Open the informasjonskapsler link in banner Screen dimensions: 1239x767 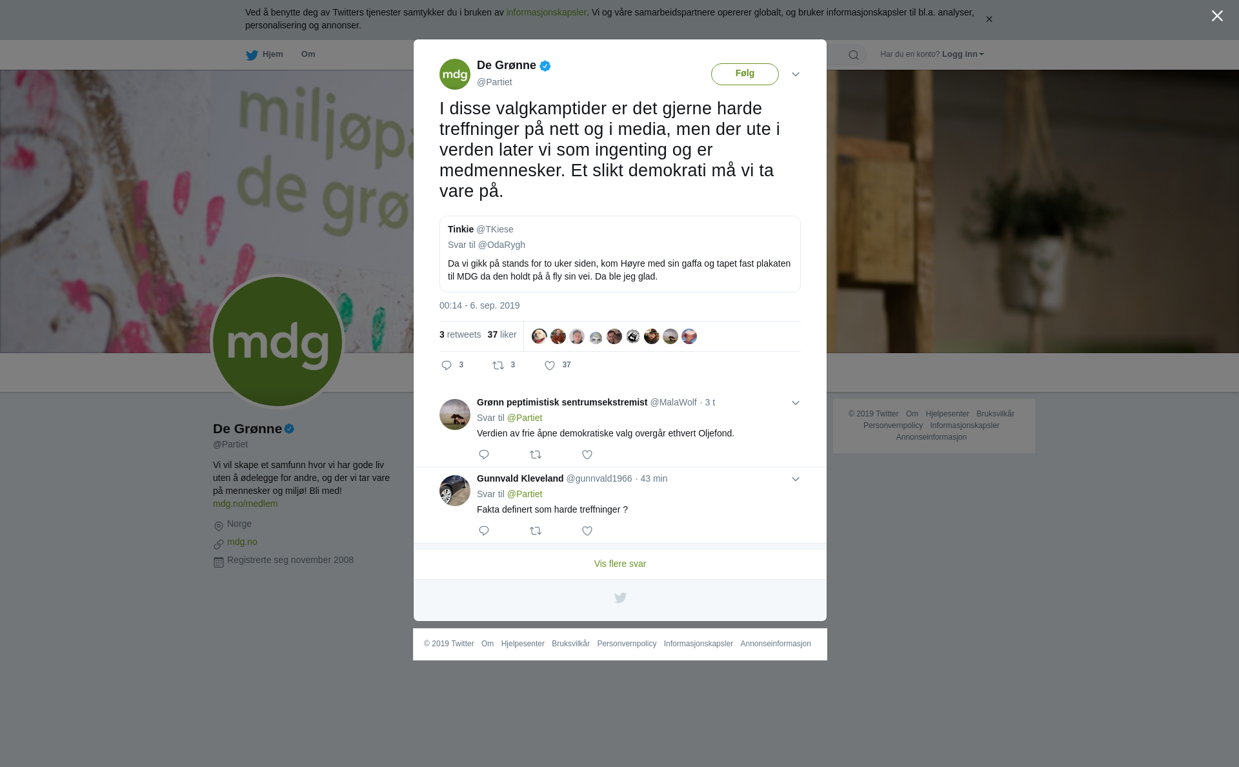(x=546, y=12)
